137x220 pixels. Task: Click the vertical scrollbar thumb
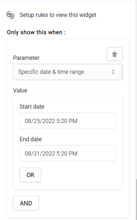click(136, 199)
